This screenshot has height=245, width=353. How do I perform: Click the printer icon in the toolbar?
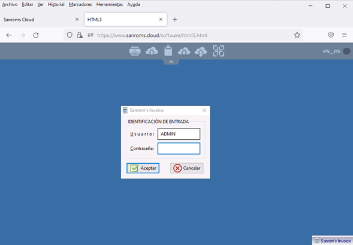135,51
